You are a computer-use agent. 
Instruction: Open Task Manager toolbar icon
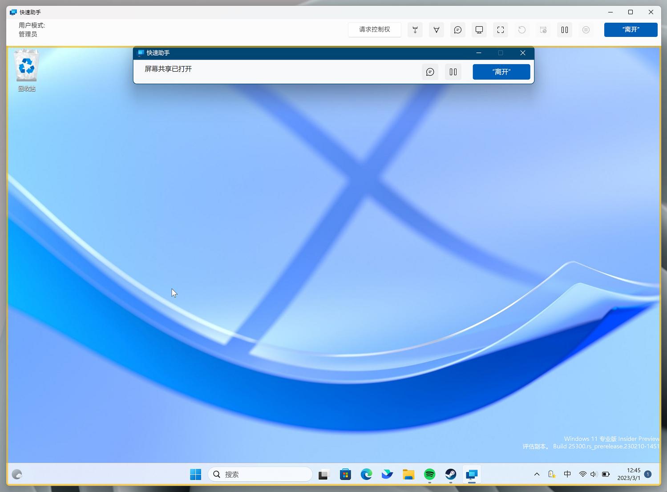click(x=543, y=30)
